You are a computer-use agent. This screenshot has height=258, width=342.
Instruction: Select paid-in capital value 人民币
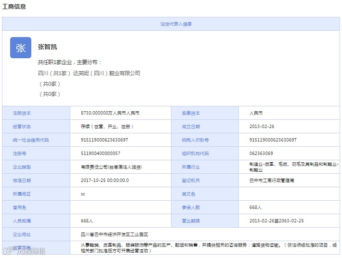coord(256,113)
